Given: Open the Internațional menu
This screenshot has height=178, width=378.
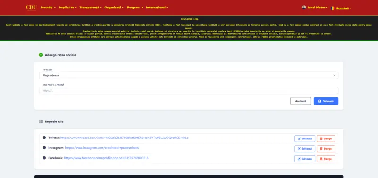Looking at the screenshot, I should click(157, 8).
